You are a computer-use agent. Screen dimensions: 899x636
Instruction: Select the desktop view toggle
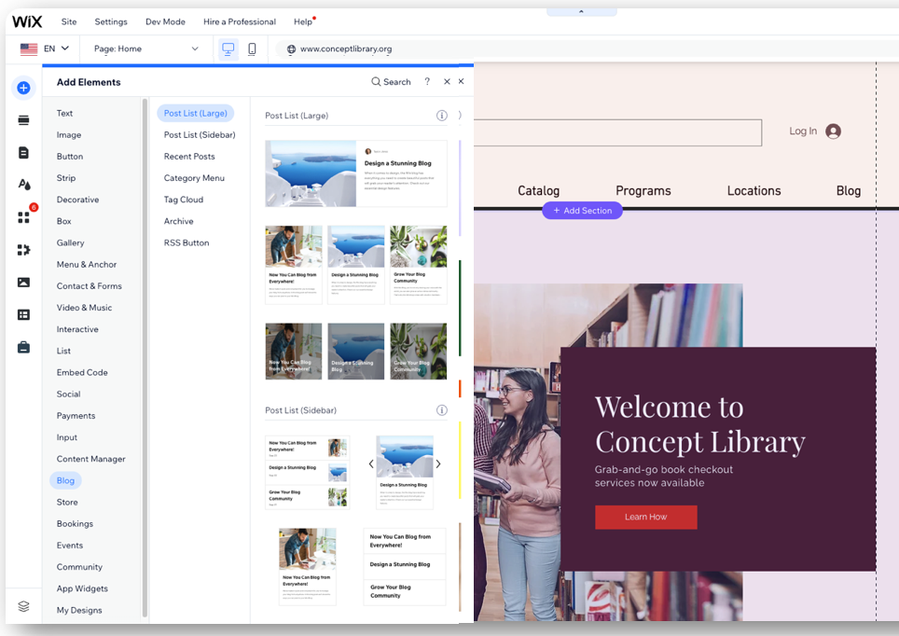coord(228,48)
